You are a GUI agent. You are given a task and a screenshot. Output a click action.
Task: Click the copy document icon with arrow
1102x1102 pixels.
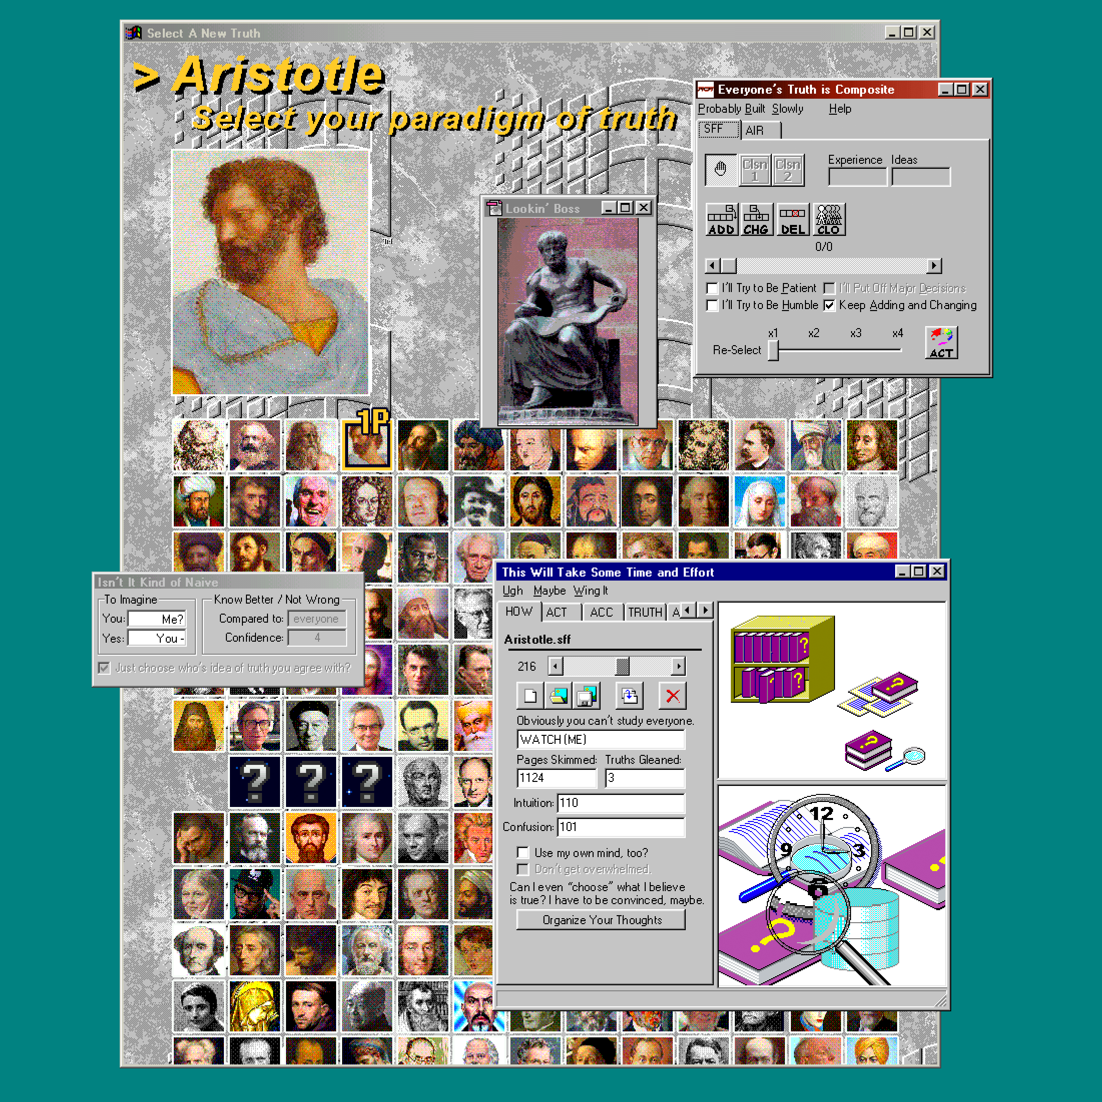pos(629,695)
